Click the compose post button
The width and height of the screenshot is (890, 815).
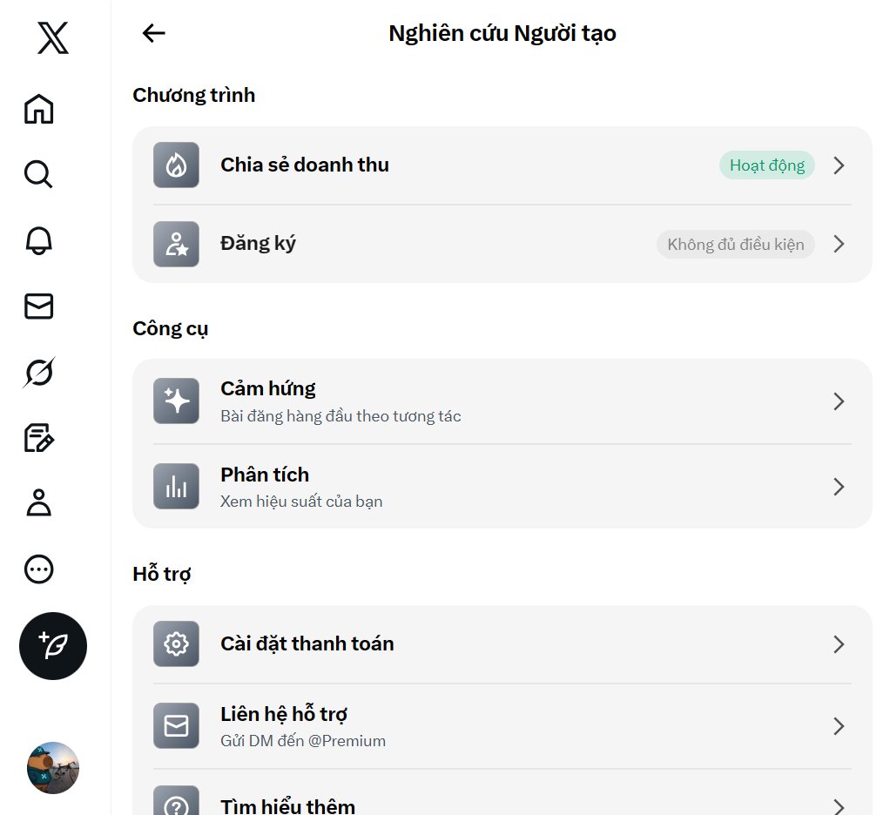[x=53, y=646]
